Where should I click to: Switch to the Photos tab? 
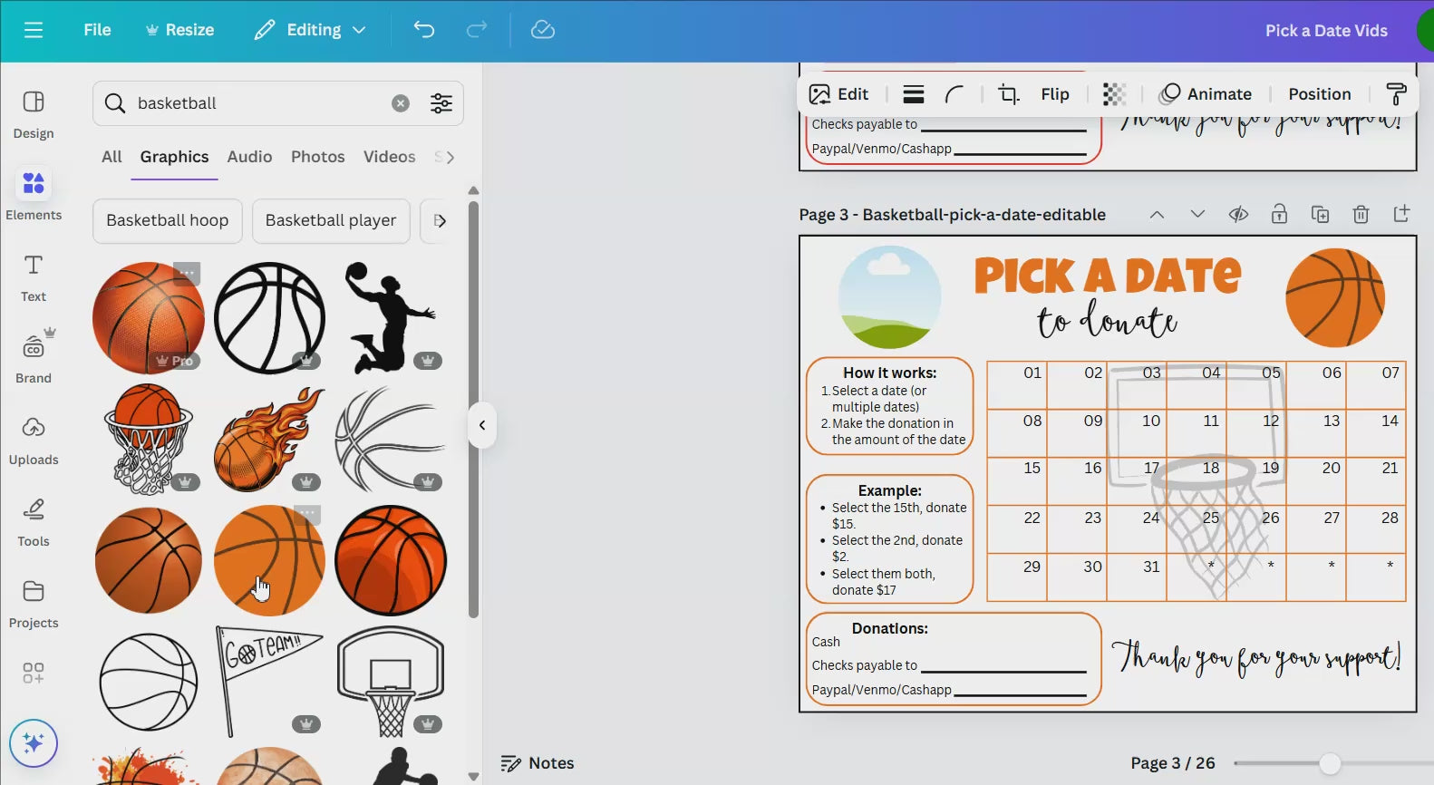tap(317, 157)
